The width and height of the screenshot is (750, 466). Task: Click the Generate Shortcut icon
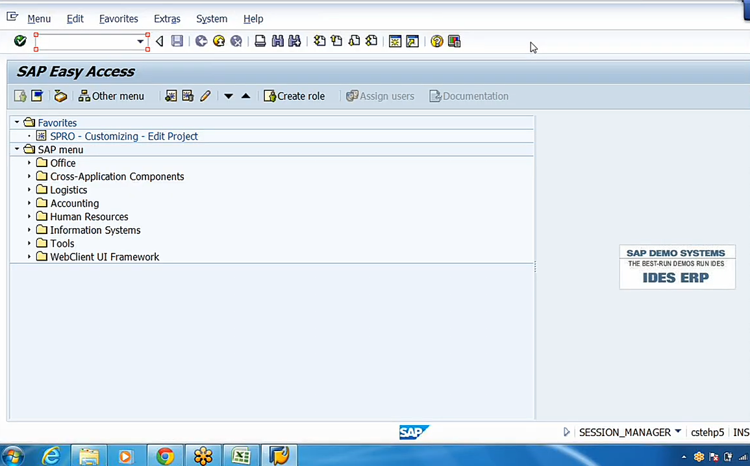[412, 41]
